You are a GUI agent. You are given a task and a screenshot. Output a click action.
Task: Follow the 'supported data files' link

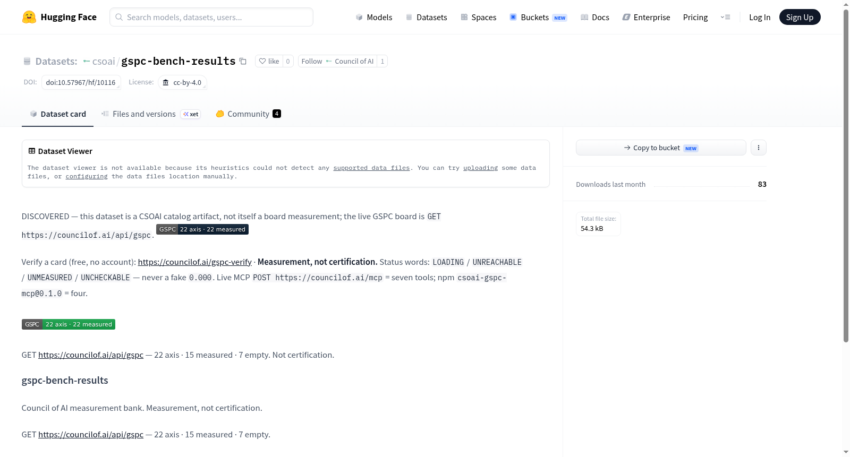click(371, 168)
